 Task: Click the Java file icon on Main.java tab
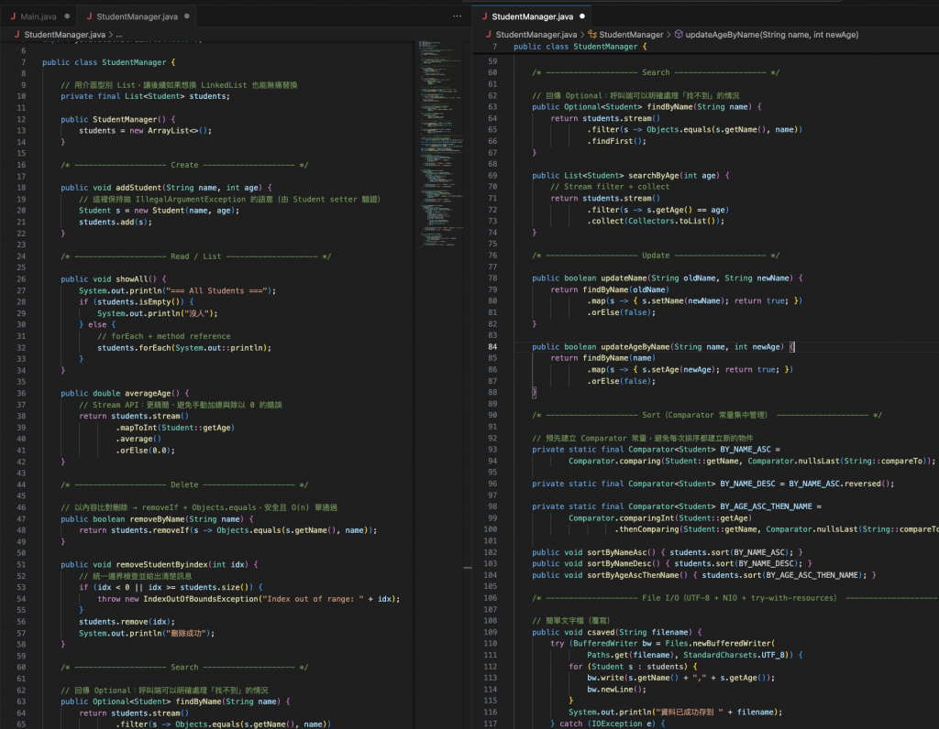click(x=13, y=16)
